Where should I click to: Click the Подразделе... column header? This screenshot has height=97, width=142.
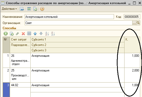20,47
